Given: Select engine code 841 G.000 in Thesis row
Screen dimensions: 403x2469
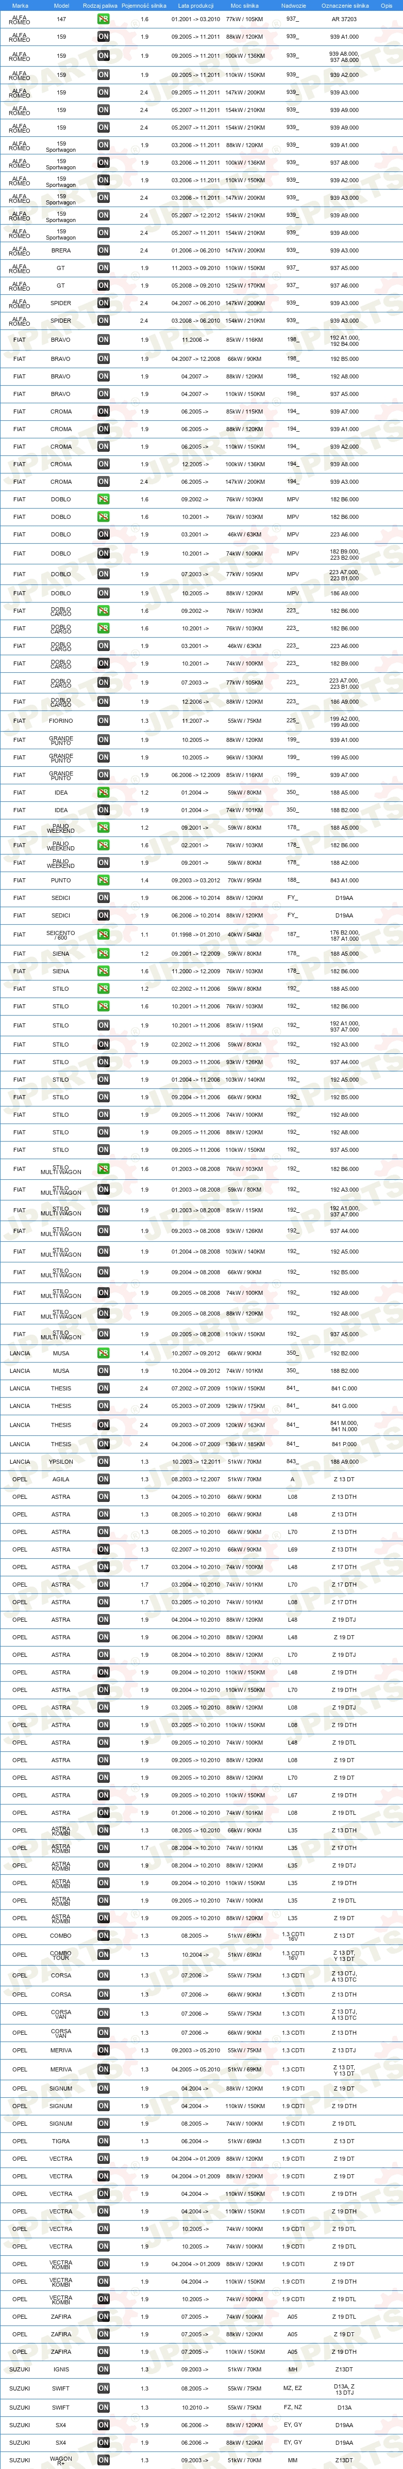Looking at the screenshot, I should [x=344, y=1406].
